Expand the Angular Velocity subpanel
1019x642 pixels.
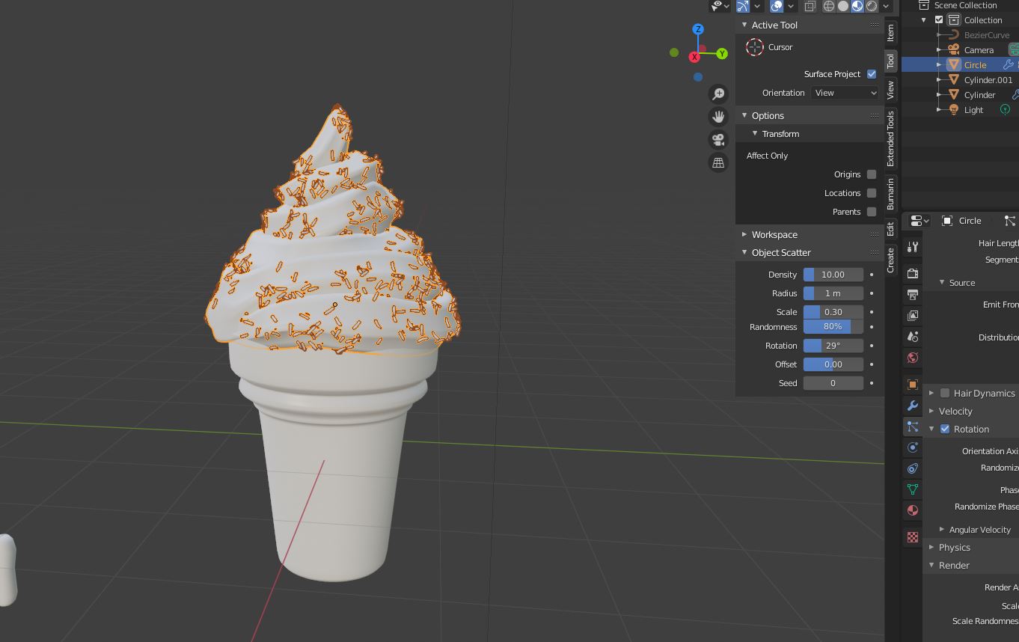[942, 529]
